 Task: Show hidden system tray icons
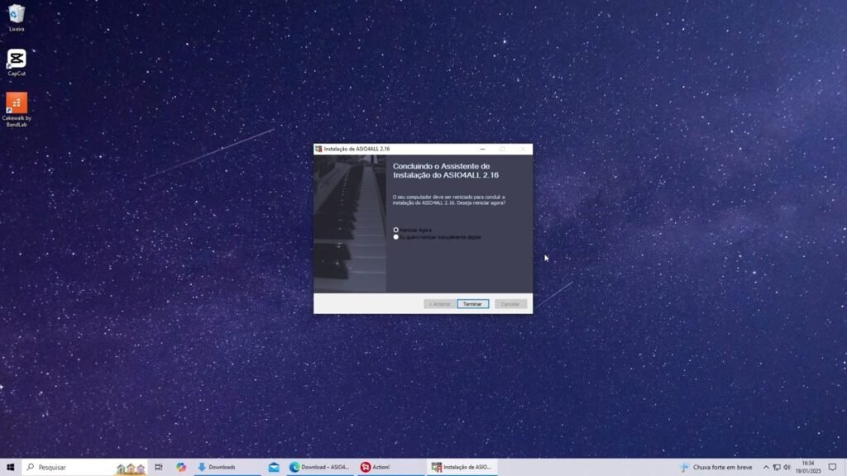(x=765, y=468)
